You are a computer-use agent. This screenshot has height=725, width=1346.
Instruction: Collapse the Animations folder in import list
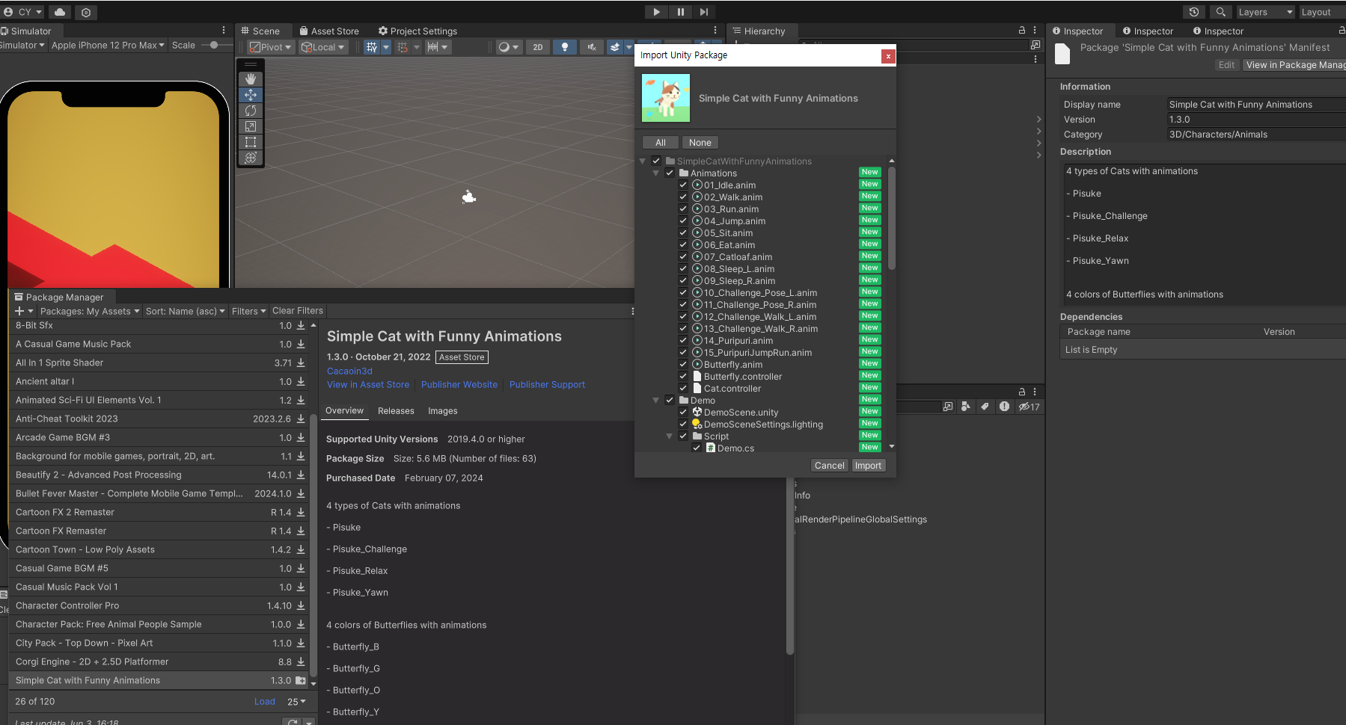(656, 173)
